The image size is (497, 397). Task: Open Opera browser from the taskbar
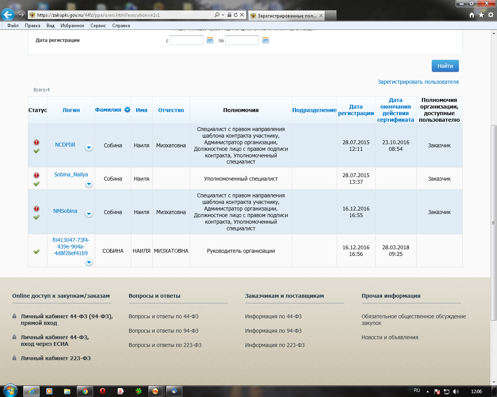(x=103, y=391)
